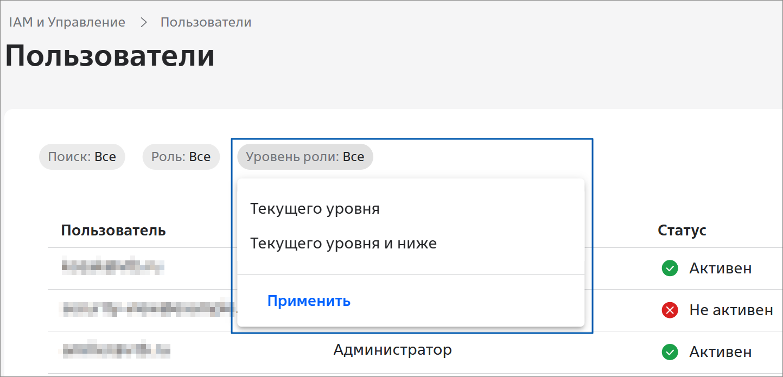
Task: Click breadcrumb chevron separator
Action: coord(144,22)
